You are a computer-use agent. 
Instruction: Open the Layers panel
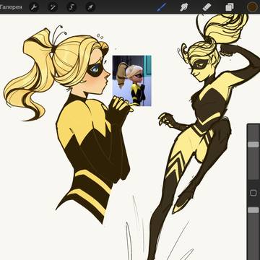pyautogui.click(x=230, y=7)
